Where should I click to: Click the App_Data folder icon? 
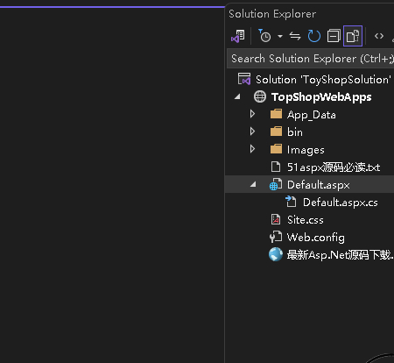(276, 114)
